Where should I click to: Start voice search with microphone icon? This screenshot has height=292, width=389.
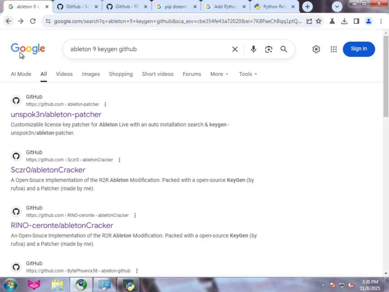click(253, 49)
